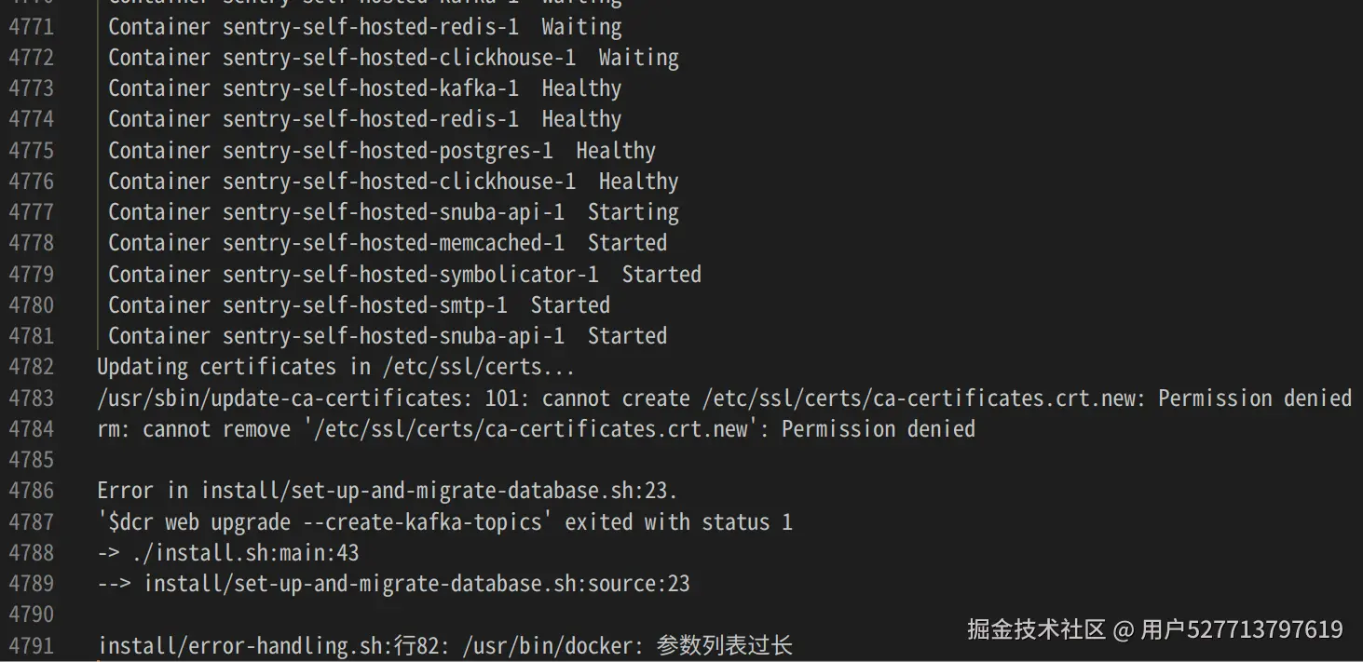Click the 'rm: cannot remove' error line
The height and width of the screenshot is (662, 1363).
tap(536, 429)
